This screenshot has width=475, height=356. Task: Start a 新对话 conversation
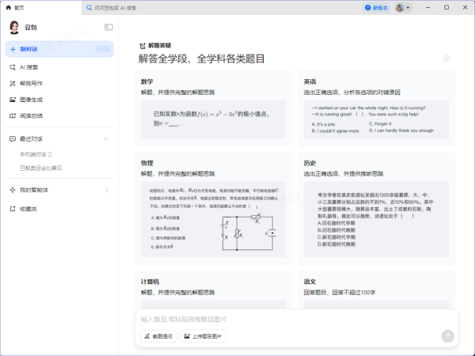[x=59, y=49]
